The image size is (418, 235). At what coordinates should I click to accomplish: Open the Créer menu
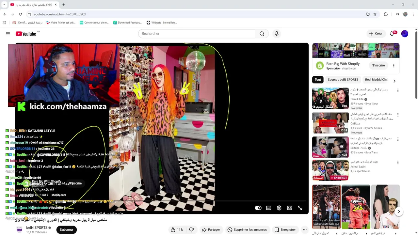(x=376, y=34)
